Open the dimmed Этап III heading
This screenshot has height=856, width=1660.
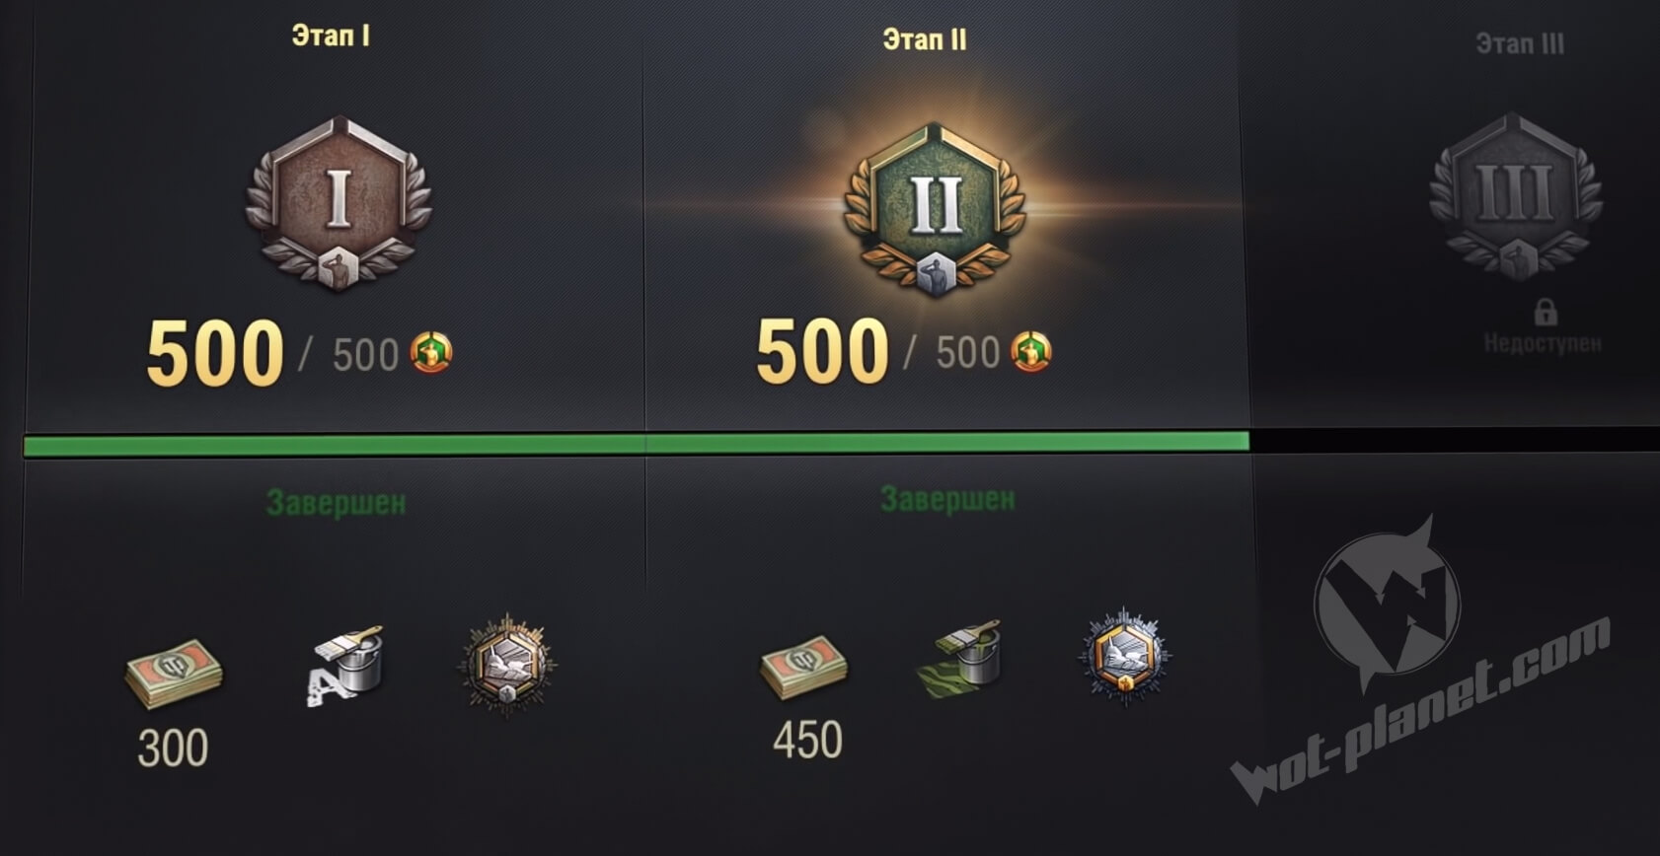[1520, 43]
